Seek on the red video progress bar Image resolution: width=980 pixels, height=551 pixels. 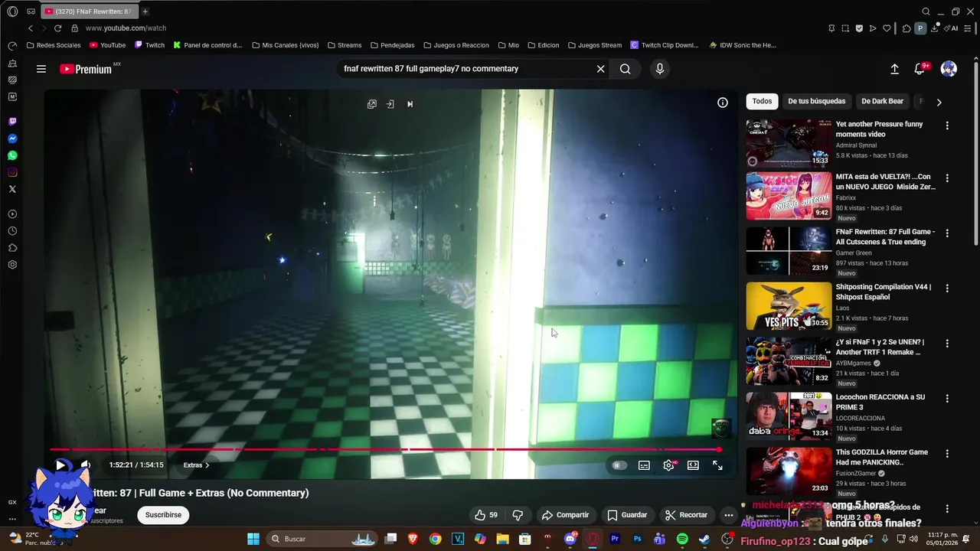coord(385,449)
